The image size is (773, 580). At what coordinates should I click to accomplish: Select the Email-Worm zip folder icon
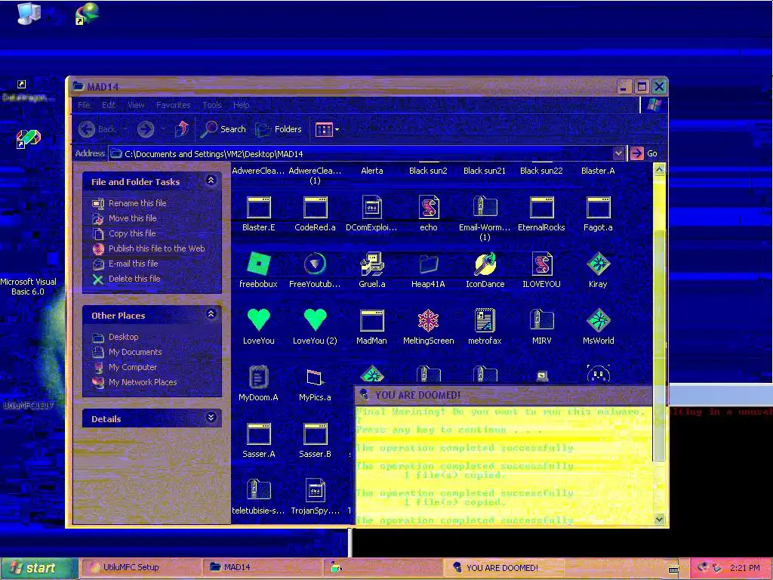tap(485, 207)
